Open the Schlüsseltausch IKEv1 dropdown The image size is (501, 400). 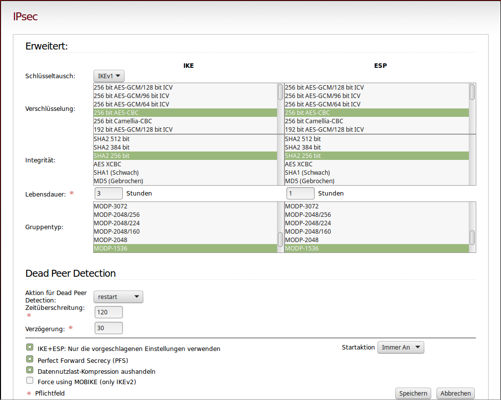[x=109, y=76]
